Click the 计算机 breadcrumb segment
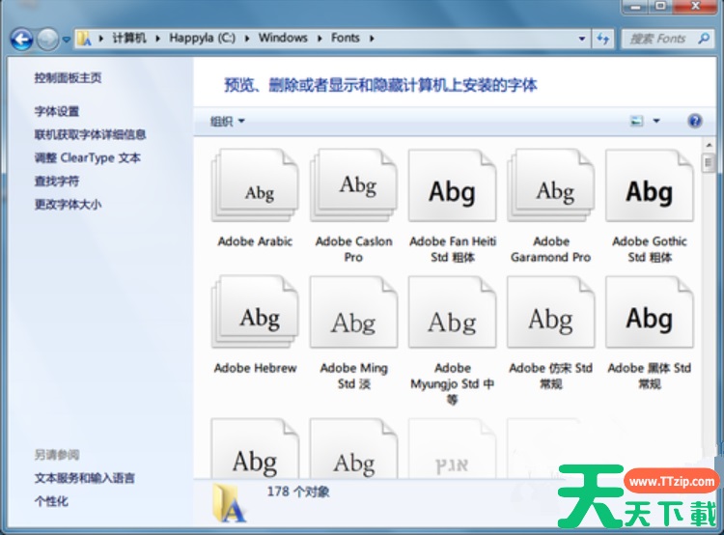The width and height of the screenshot is (724, 535). [128, 39]
